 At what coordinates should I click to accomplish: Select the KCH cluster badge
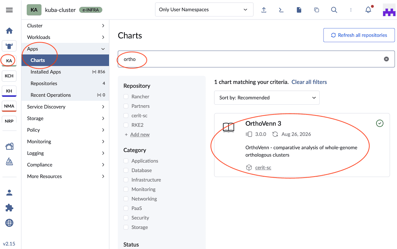9,76
